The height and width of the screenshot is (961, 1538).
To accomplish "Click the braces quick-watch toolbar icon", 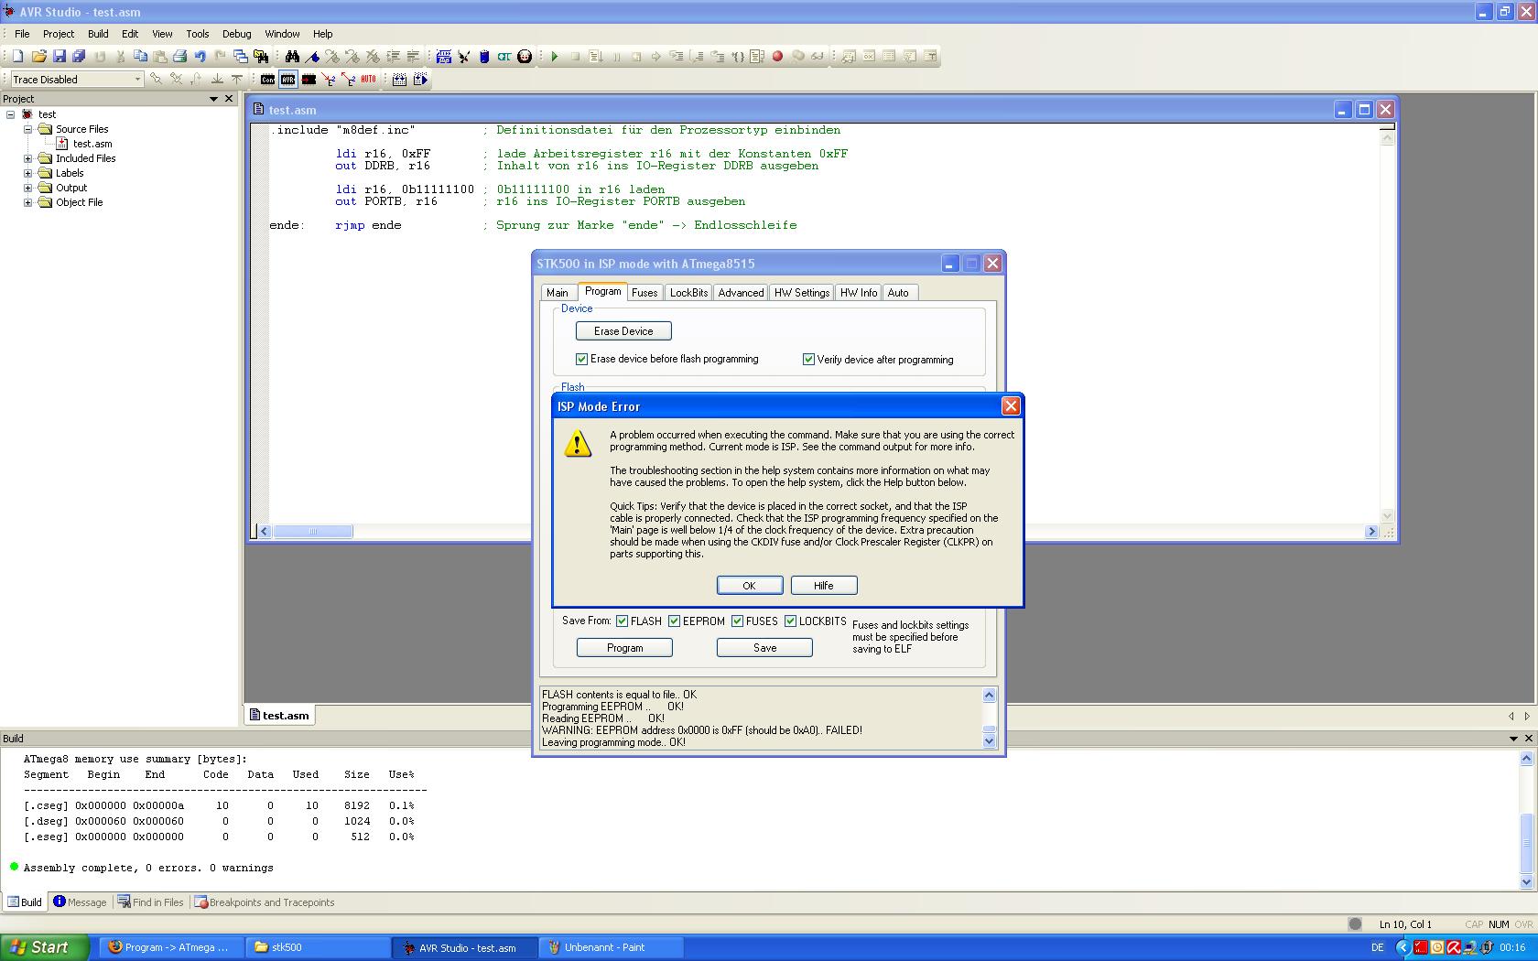I will click(x=737, y=56).
